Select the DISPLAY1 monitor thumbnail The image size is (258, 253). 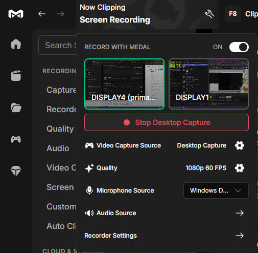click(x=208, y=84)
